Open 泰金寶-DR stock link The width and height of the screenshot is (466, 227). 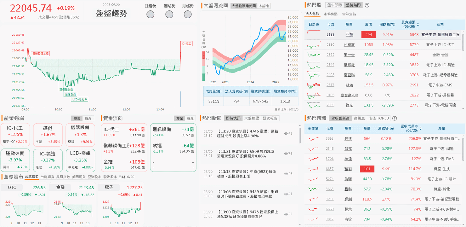[349, 95]
